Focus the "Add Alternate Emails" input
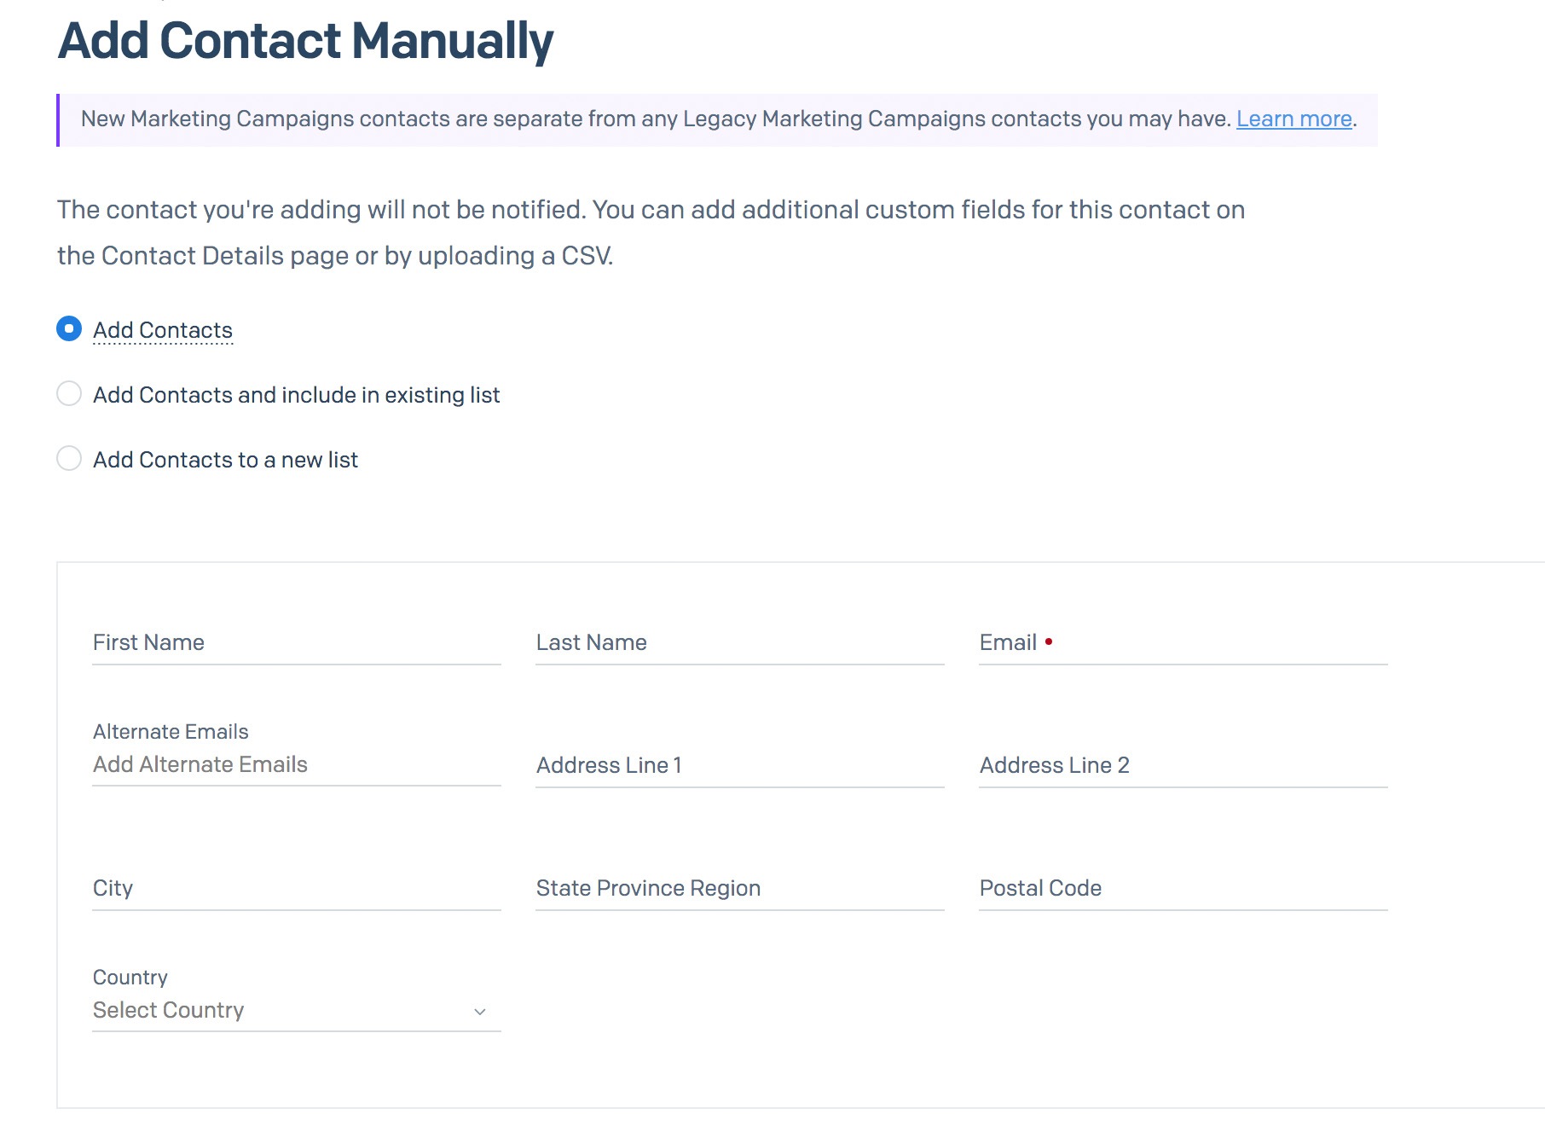1545x1126 pixels. point(296,765)
